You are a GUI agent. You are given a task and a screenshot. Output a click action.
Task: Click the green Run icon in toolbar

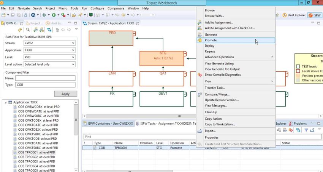click(x=54, y=15)
